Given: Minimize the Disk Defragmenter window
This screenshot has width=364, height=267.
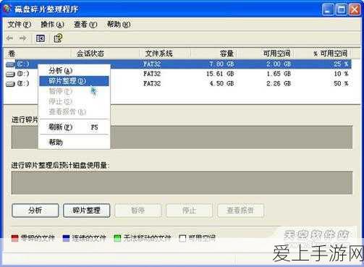Looking at the screenshot, I should tap(328, 10).
